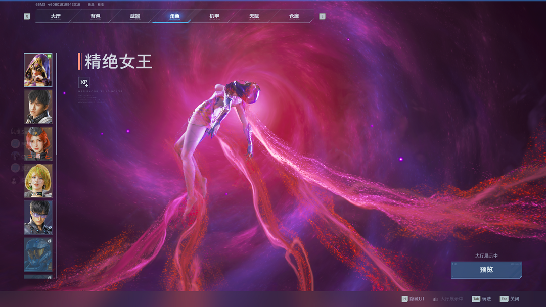Open the 机甲 tab
Screen dimensions: 546x307
(x=214, y=16)
